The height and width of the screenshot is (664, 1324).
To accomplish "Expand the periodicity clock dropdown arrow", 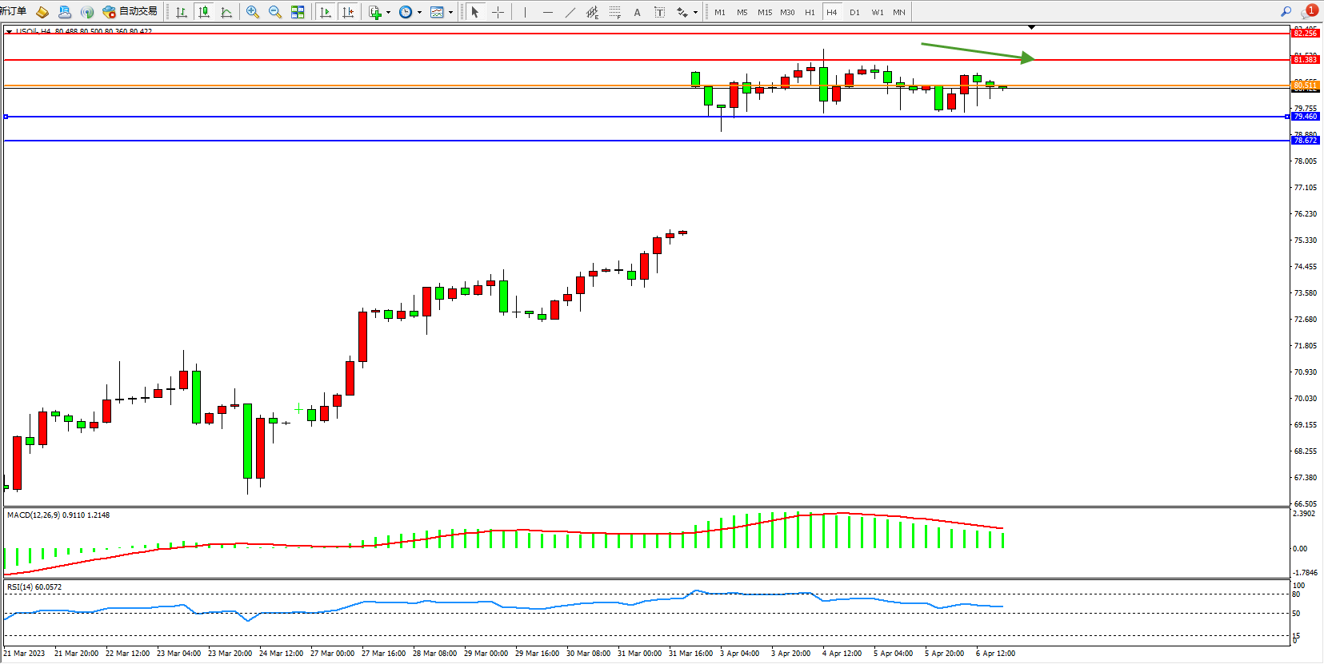I will tap(419, 12).
